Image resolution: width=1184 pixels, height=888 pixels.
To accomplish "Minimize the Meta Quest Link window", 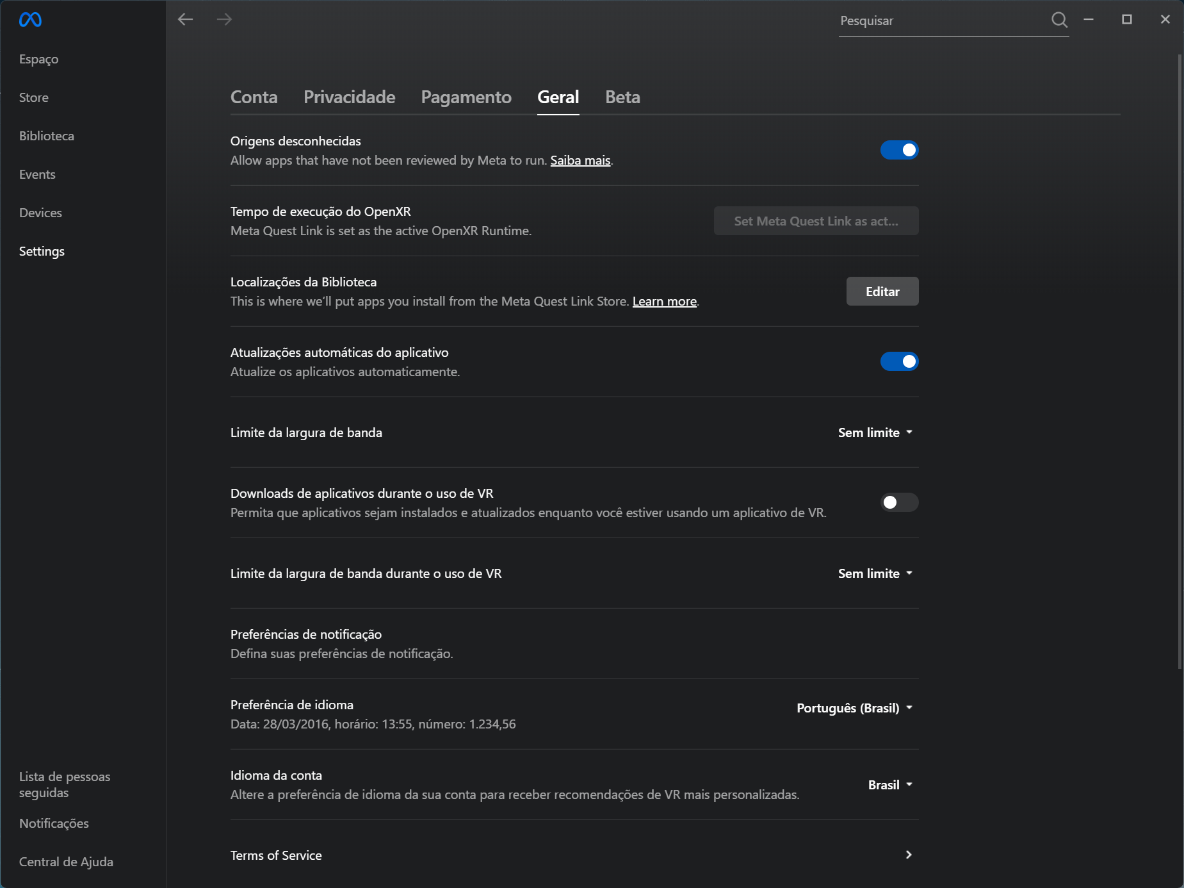I will click(1089, 19).
